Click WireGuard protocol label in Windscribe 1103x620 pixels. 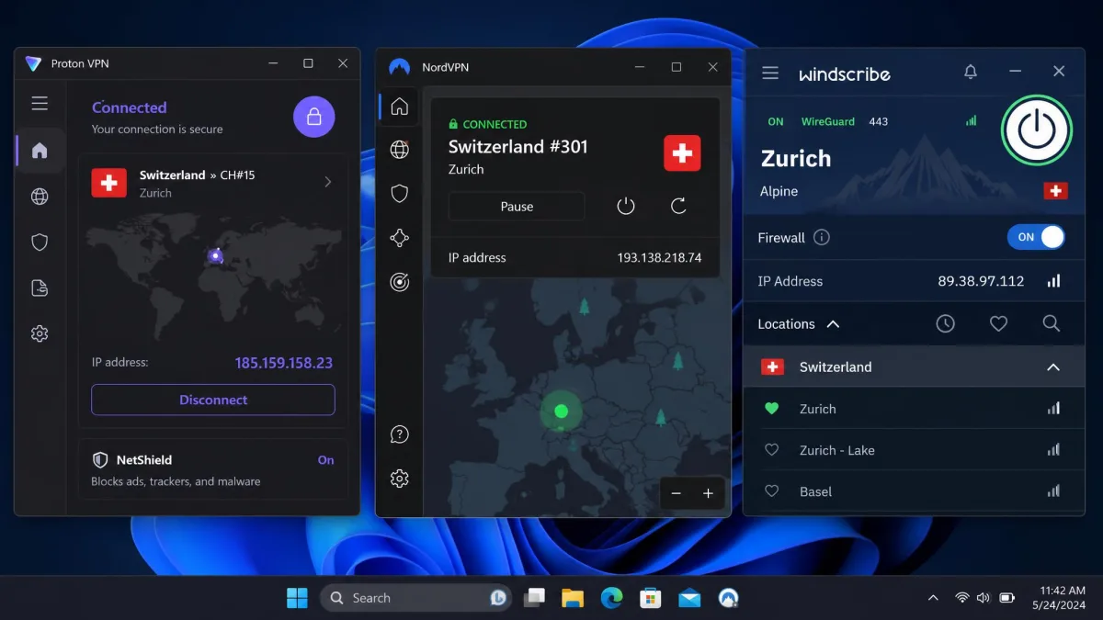(828, 121)
